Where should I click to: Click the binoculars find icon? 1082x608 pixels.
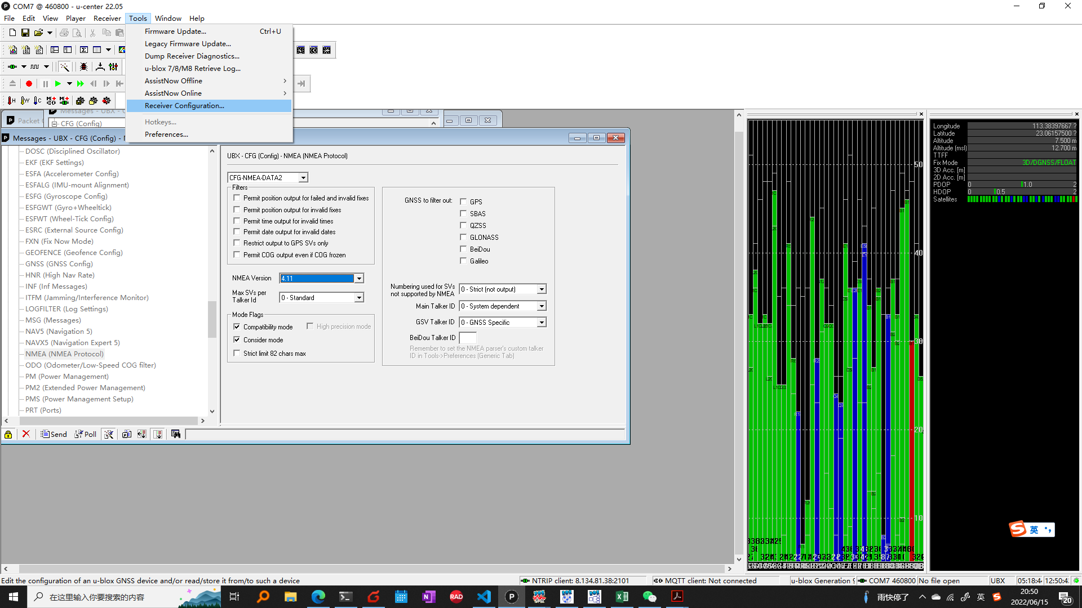(x=176, y=435)
